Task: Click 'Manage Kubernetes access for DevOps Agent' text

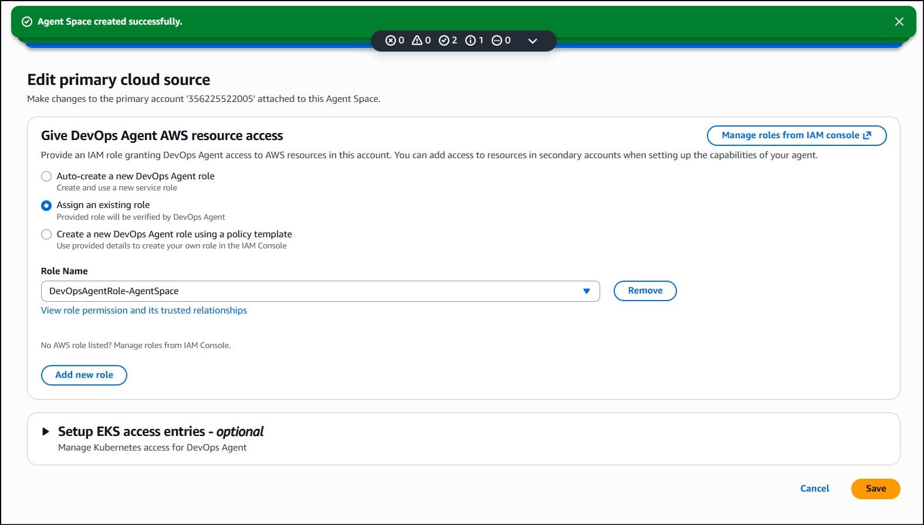Action: 152,448
